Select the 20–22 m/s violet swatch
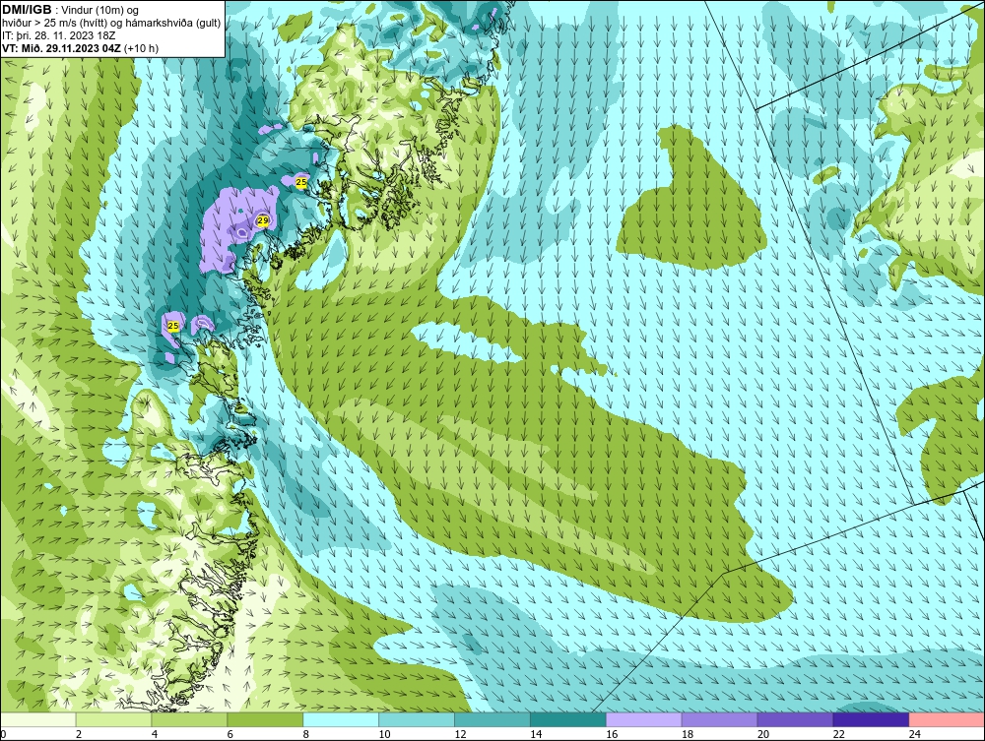 [795, 719]
